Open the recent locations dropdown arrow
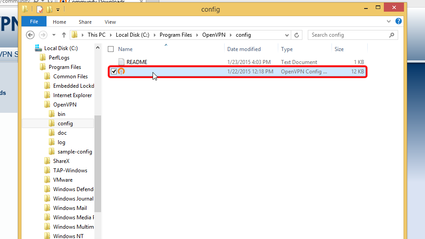This screenshot has height=239, width=425. (54, 35)
